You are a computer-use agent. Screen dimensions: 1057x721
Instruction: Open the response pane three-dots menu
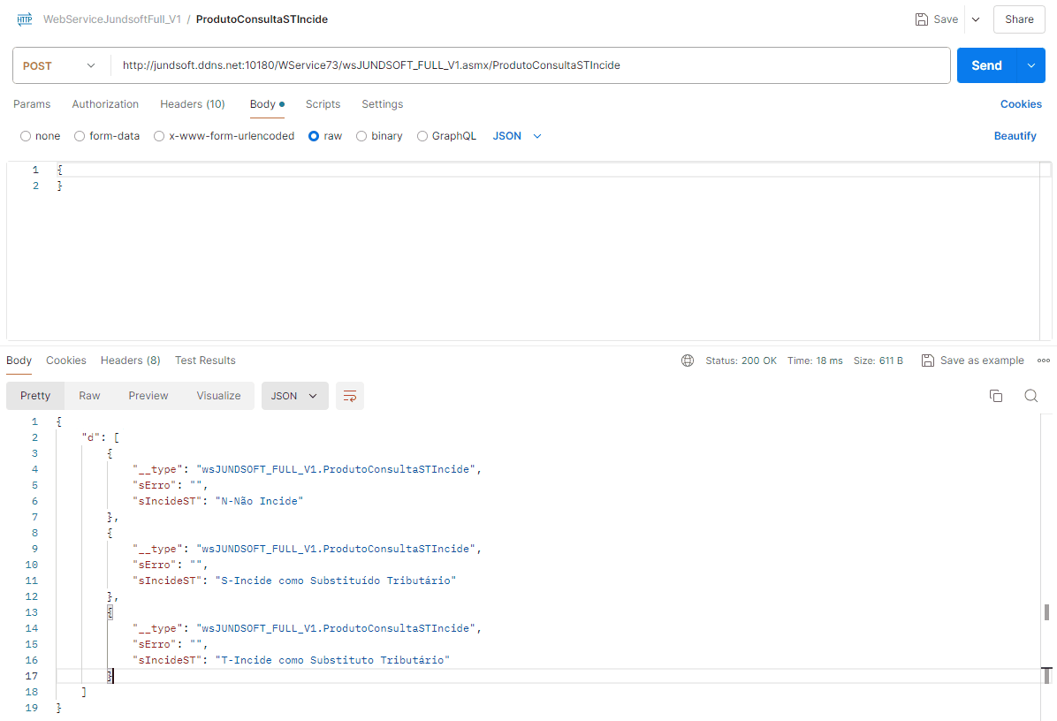[1044, 360]
